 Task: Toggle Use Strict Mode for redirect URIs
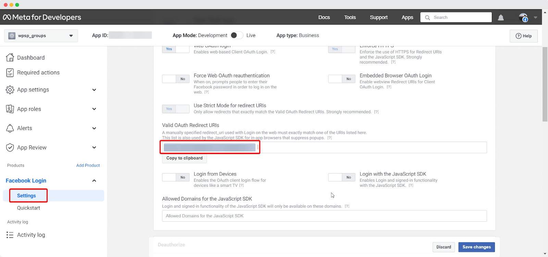176,109
